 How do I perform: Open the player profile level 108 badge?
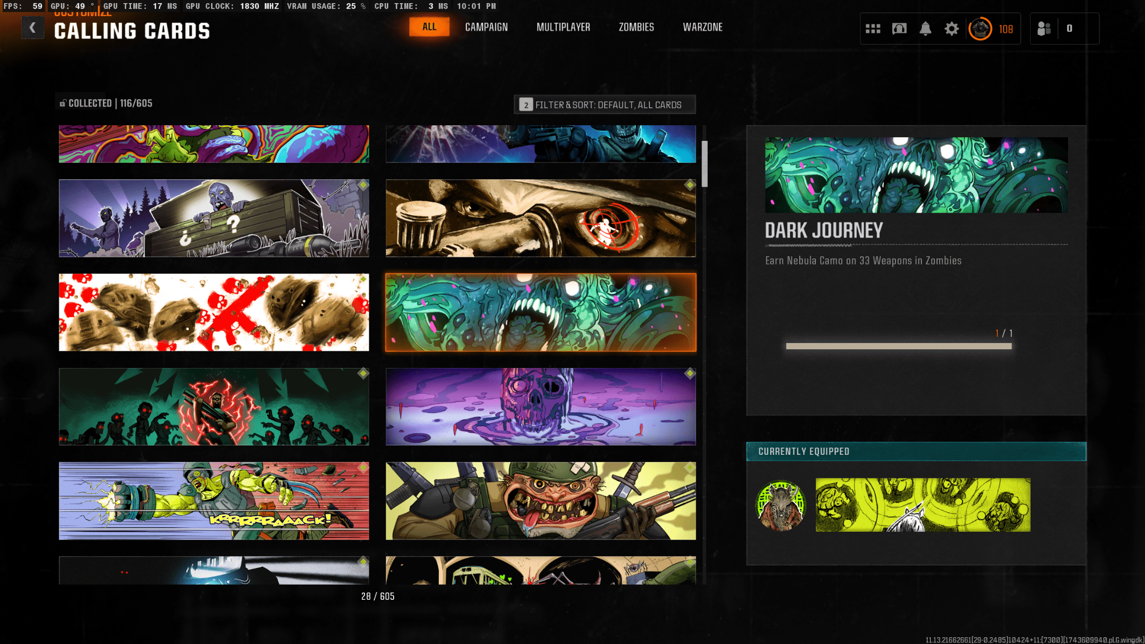pyautogui.click(x=981, y=29)
